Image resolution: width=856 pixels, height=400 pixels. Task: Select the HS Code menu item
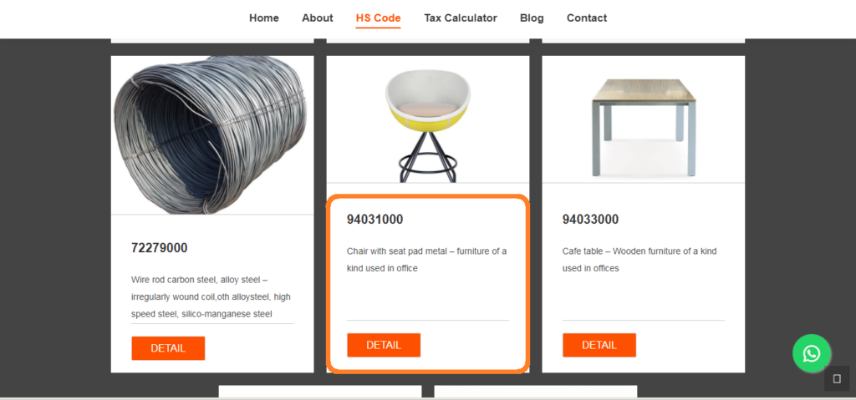(x=379, y=18)
